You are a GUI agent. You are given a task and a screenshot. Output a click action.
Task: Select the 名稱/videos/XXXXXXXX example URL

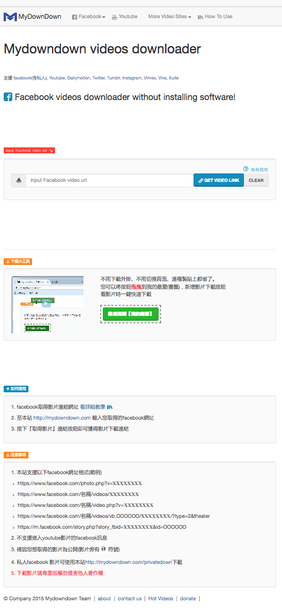[78, 494]
